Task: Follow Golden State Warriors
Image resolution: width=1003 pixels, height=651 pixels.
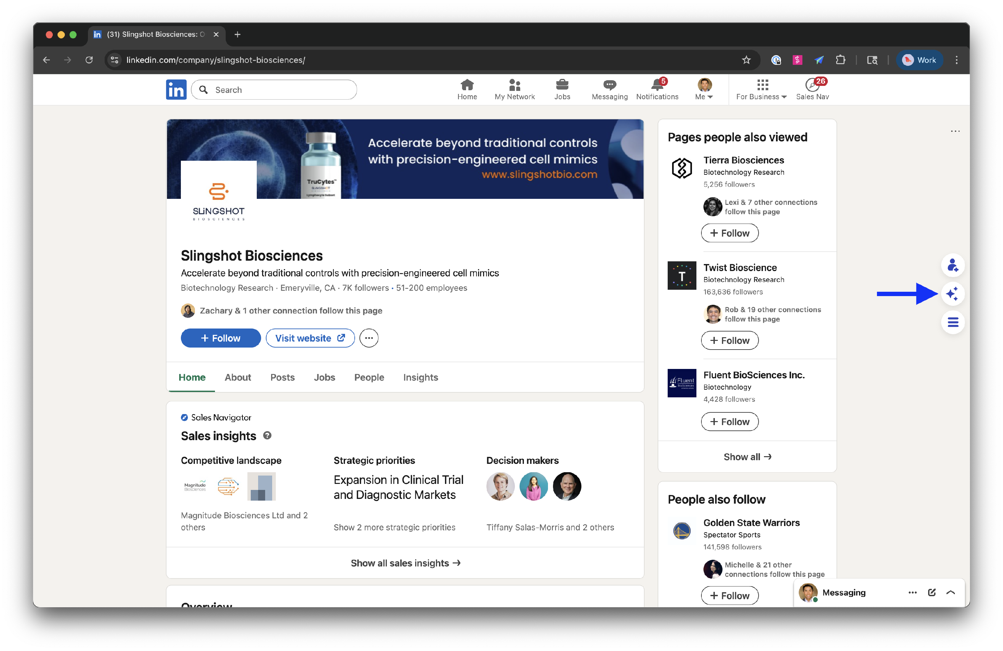Action: point(730,596)
